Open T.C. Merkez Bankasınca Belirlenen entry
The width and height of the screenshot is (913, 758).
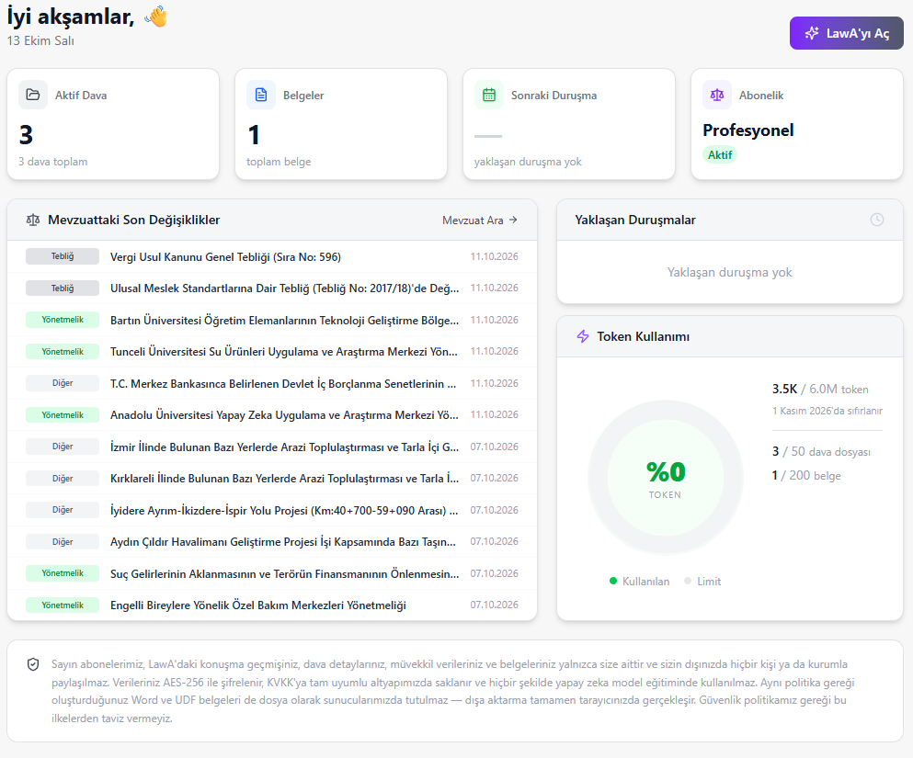(272, 383)
